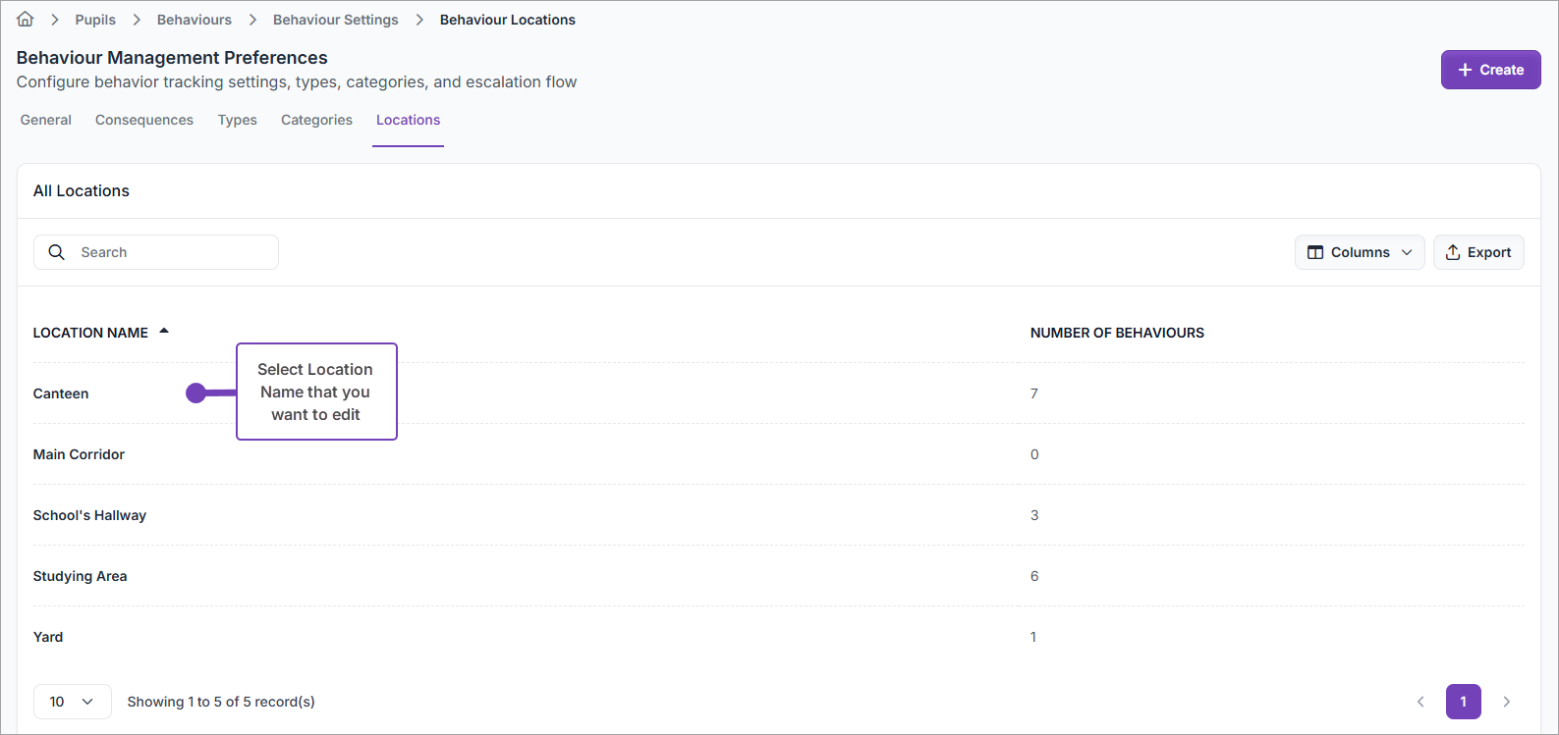
Task: Expand the rows per page selector
Action: pyautogui.click(x=72, y=702)
